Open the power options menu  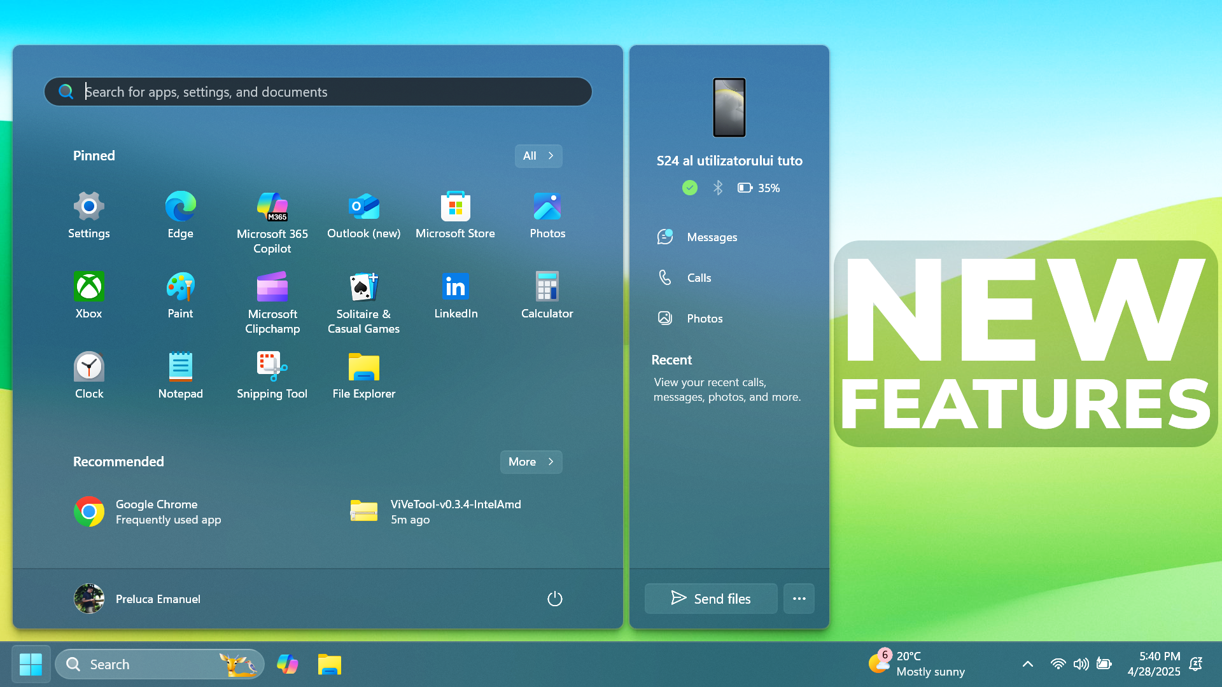[554, 599]
